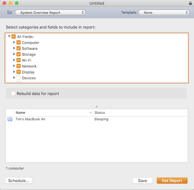
Task: Click the report chart icon in toolbar
Action: [x=9, y=13]
